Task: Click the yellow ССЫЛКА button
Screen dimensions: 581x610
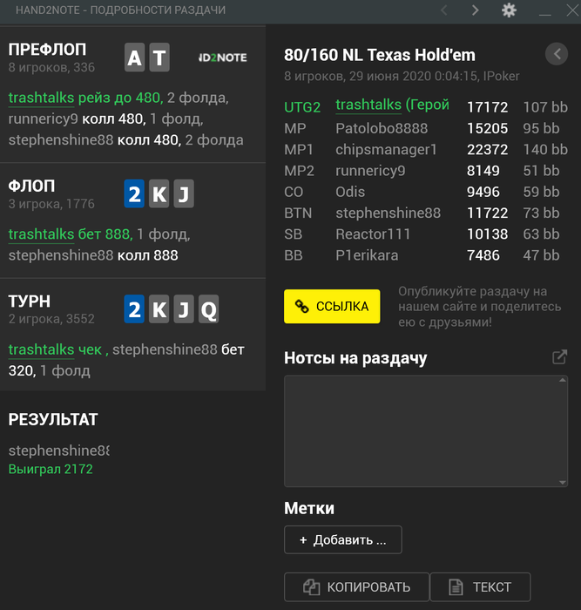Action: [332, 306]
